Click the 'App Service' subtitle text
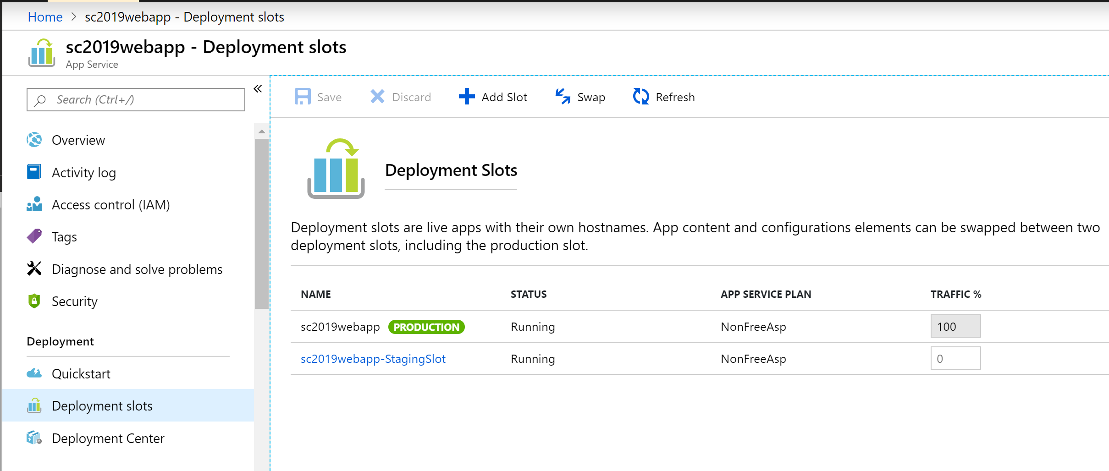 pos(92,65)
